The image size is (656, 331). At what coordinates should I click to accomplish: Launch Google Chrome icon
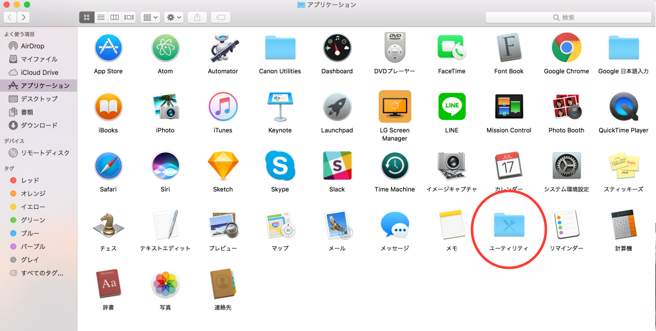(x=566, y=48)
